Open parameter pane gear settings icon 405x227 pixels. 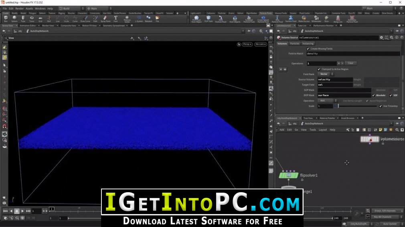tap(381, 37)
